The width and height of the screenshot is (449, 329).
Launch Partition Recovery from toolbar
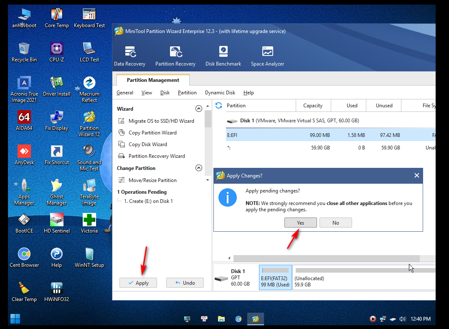[175, 56]
